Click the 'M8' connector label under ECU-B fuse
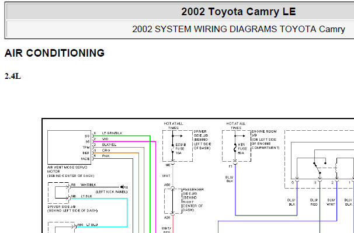 click(x=168, y=165)
